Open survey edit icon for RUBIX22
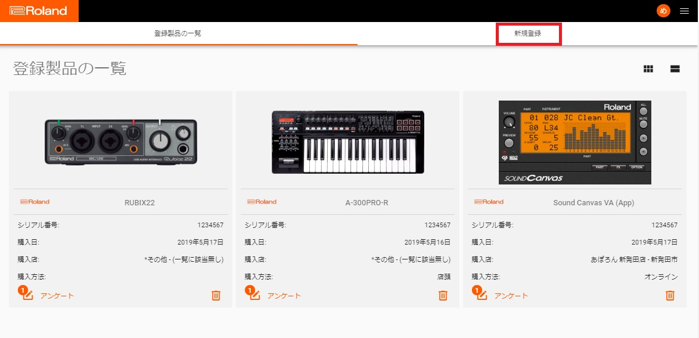Viewport: 699px width, 338px height. (x=26, y=293)
